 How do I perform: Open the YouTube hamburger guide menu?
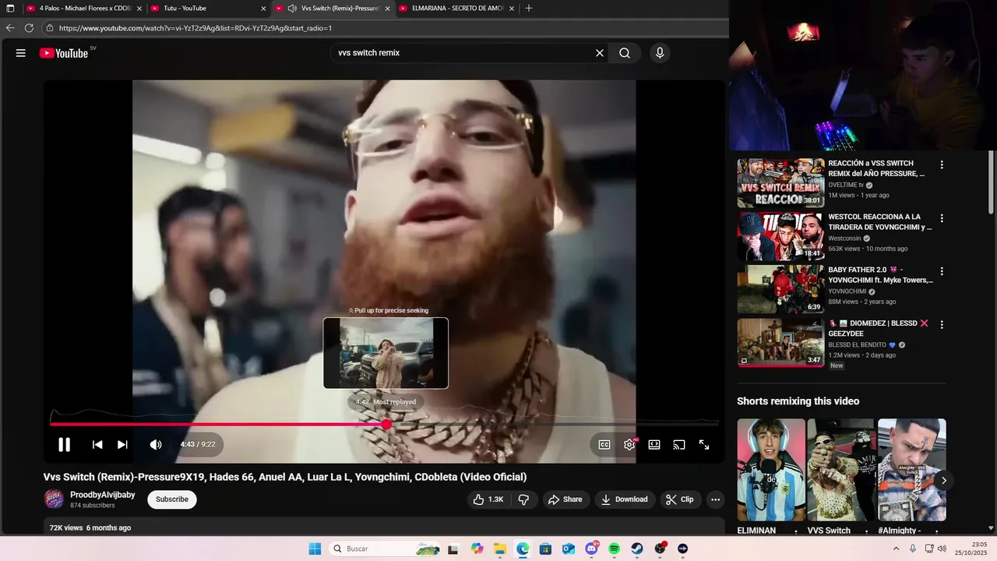pos(21,53)
